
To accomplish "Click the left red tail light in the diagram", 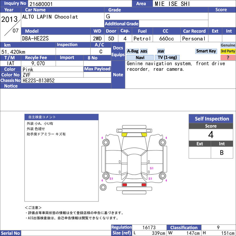I will point(124,185).
